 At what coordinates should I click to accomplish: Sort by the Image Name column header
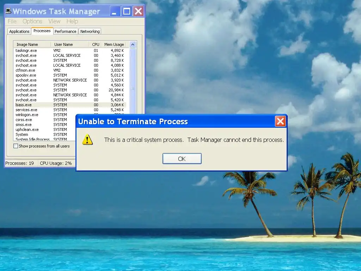[x=32, y=44]
